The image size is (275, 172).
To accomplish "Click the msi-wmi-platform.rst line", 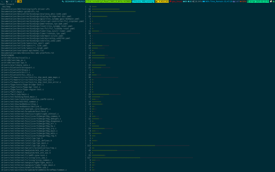I will coord(28,53).
